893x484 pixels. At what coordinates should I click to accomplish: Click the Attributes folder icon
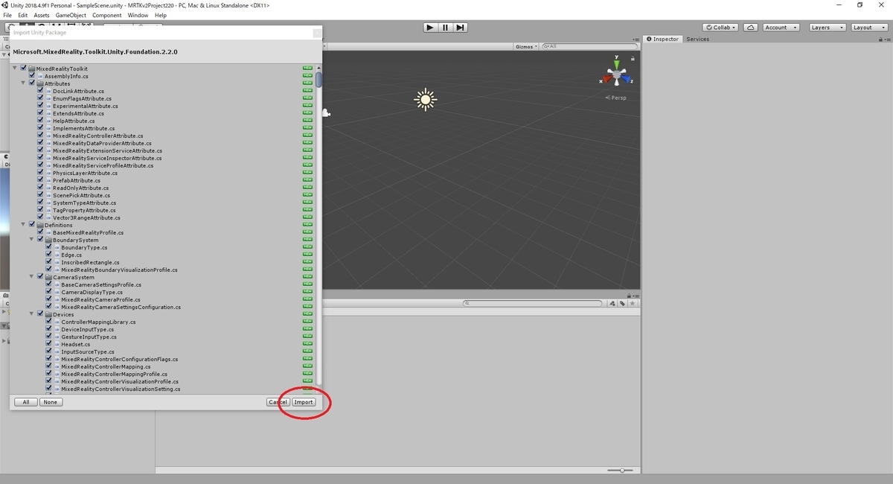pyautogui.click(x=40, y=83)
